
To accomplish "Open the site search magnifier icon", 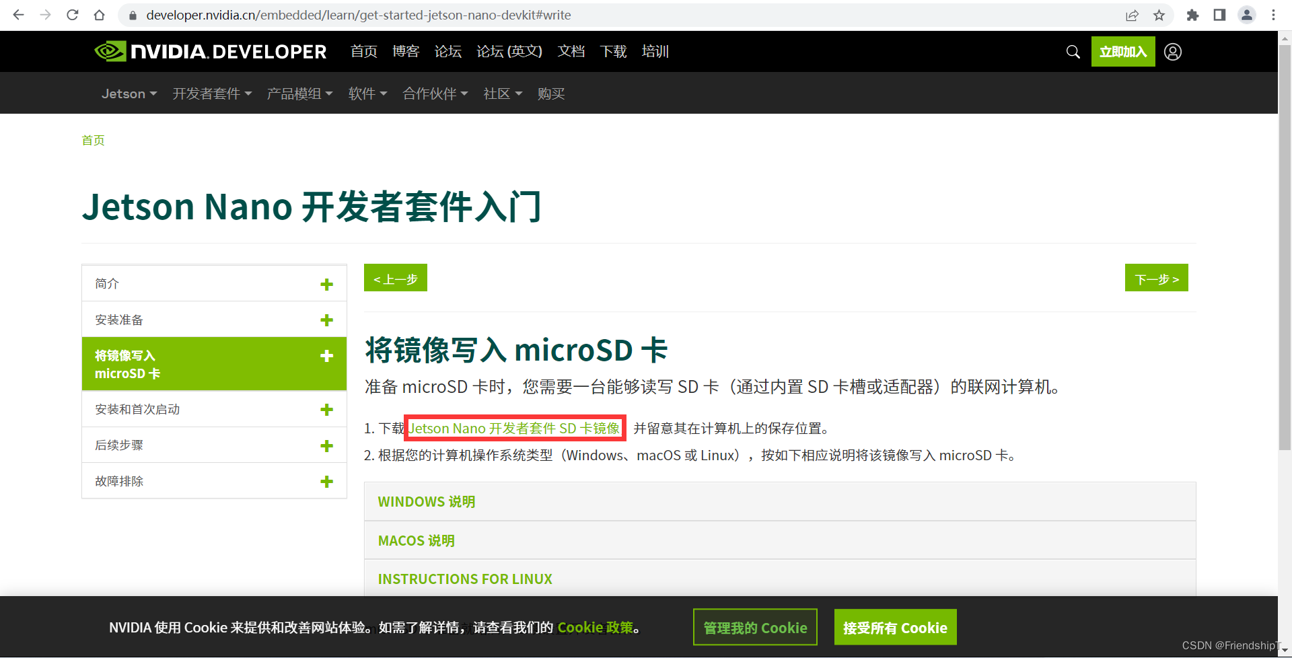I will pos(1073,52).
